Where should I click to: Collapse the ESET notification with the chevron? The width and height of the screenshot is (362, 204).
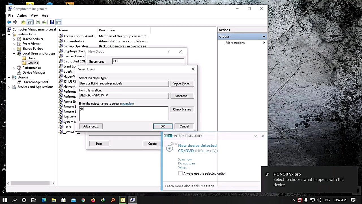(x=255, y=136)
